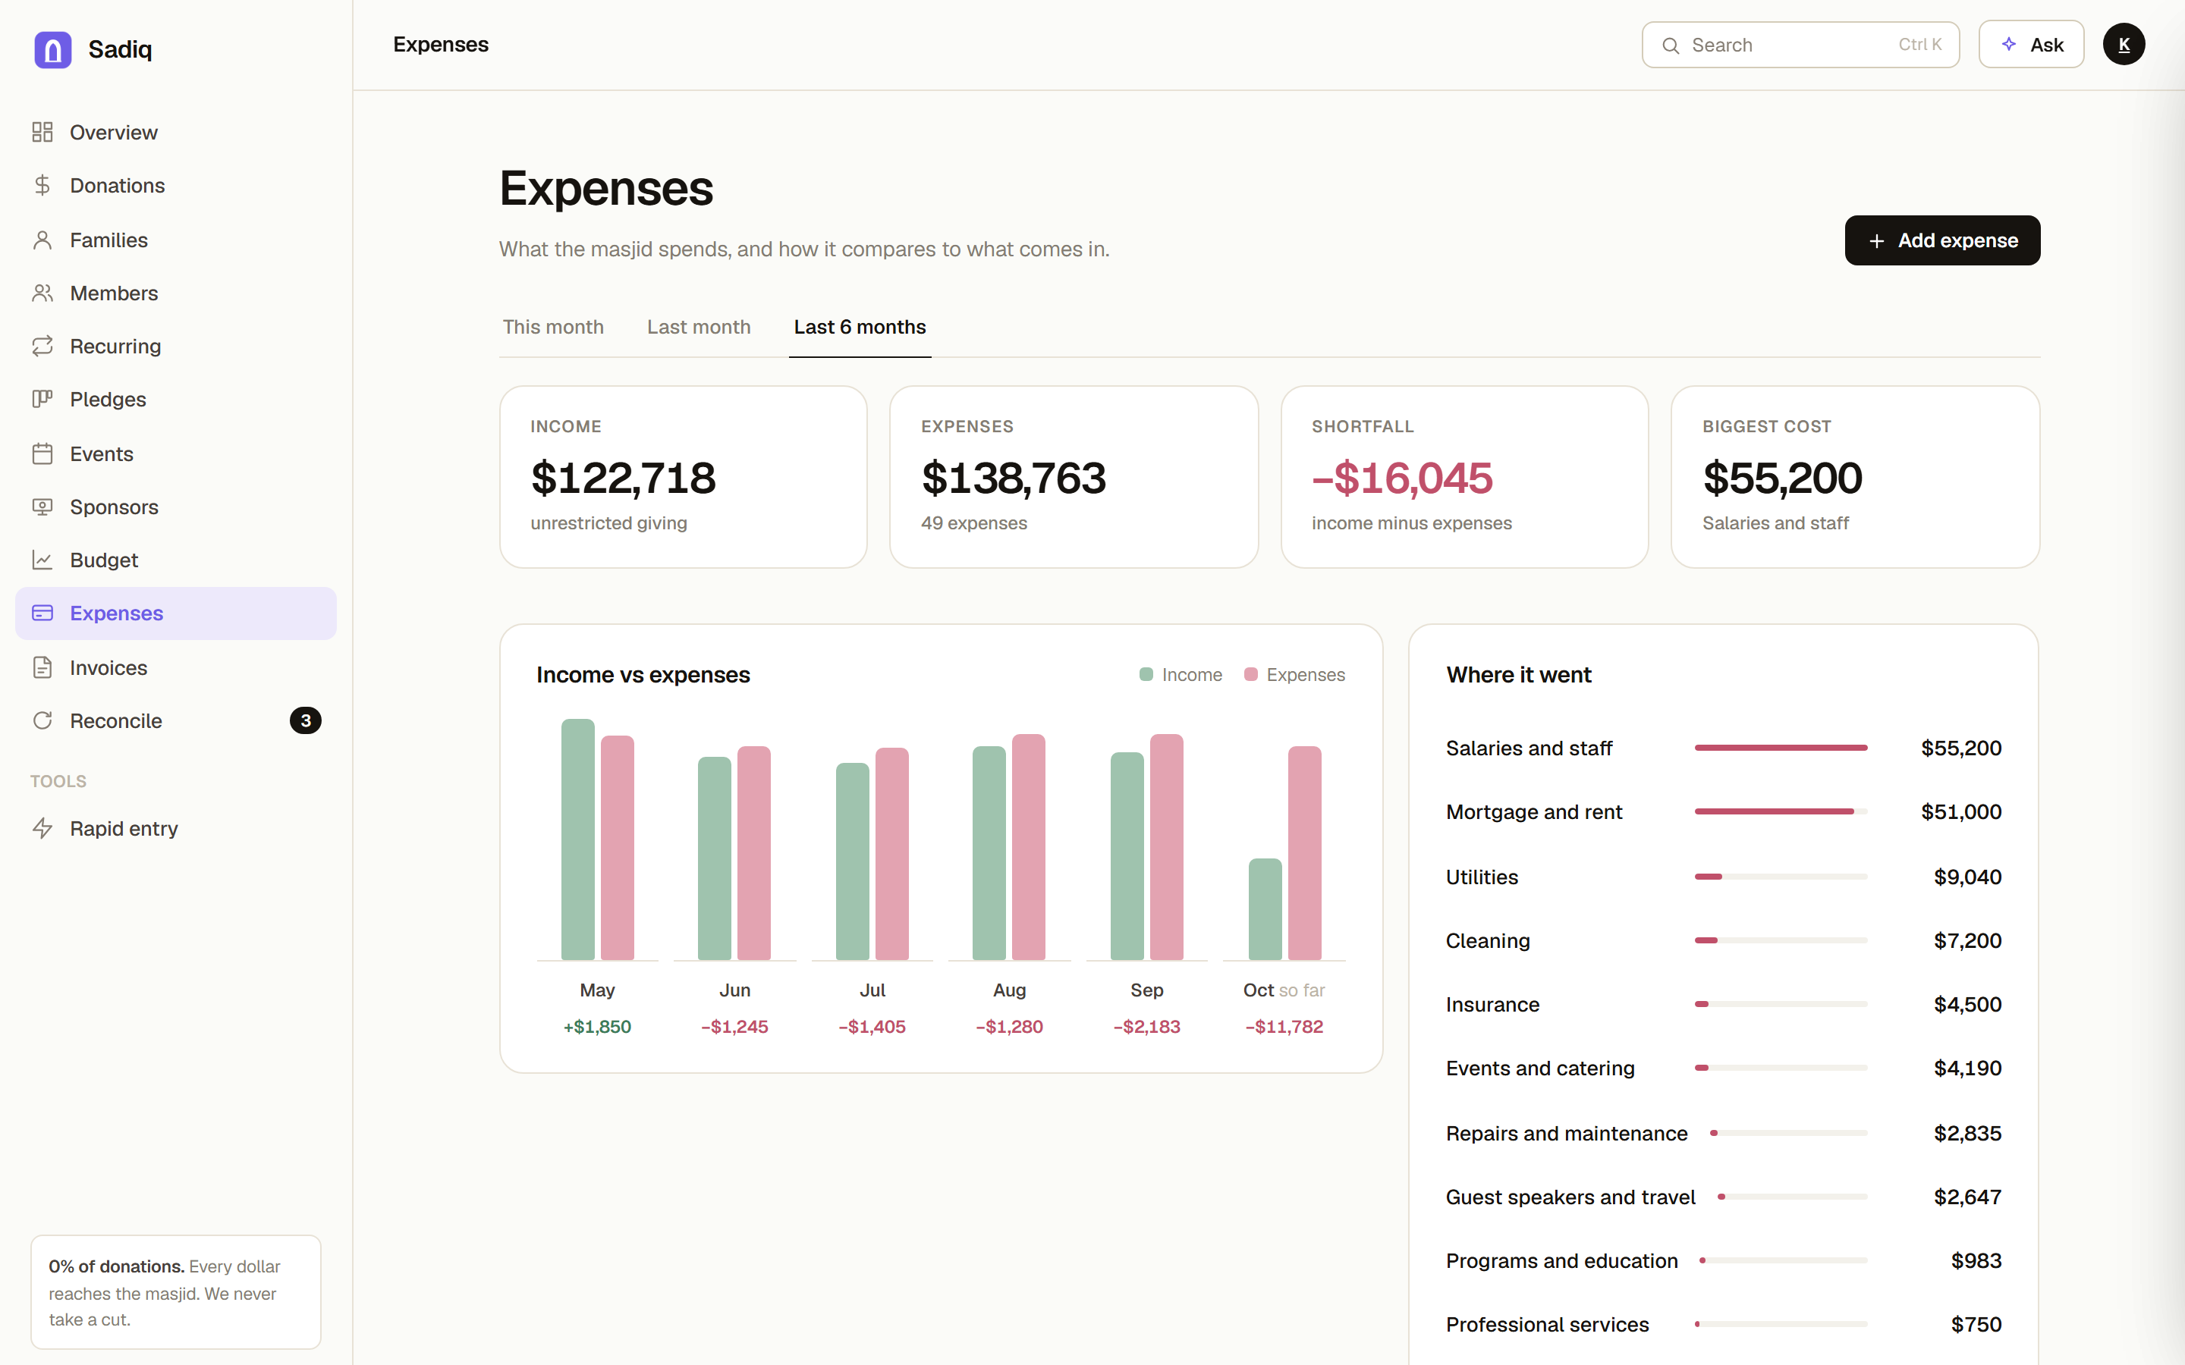Focus the Search input field
Screen dimensions: 2185x1365
point(1800,45)
